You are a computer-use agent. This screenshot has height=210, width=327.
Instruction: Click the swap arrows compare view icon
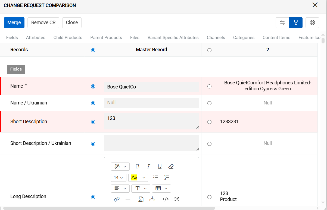pyautogui.click(x=282, y=23)
